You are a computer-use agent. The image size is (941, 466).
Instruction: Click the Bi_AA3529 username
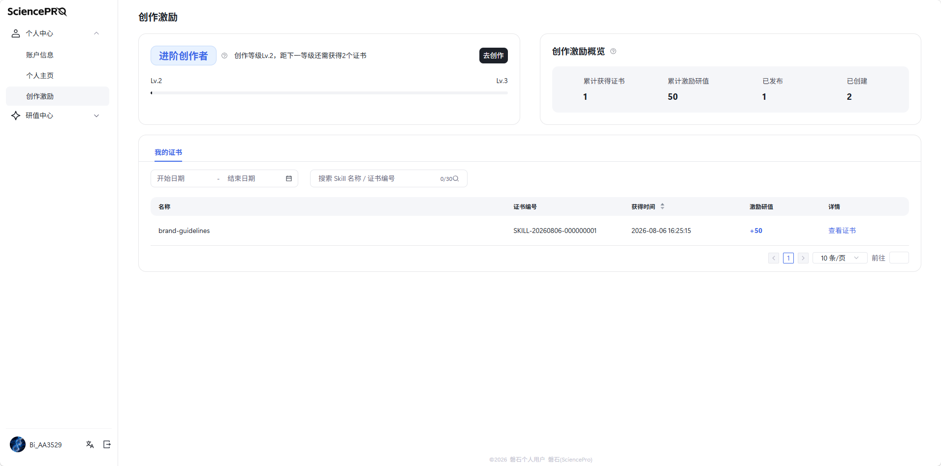click(46, 445)
